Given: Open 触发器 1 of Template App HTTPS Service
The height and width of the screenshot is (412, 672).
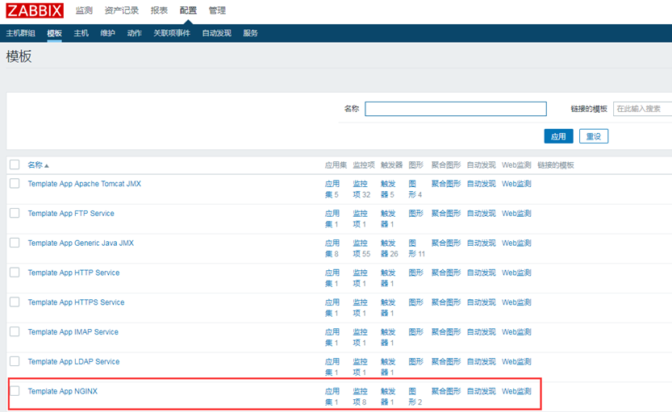Looking at the screenshot, I should (388, 307).
